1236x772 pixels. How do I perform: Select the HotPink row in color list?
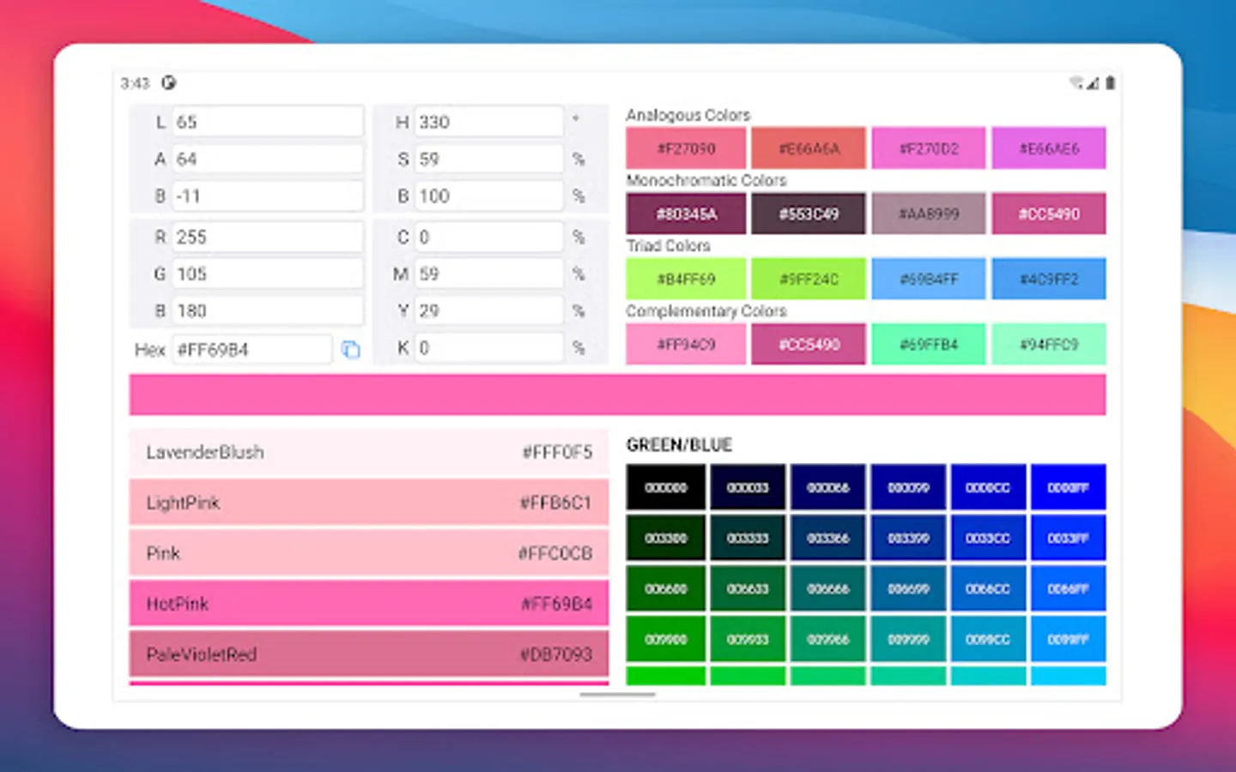369,604
